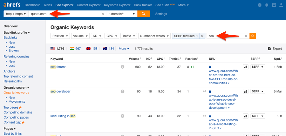The height and width of the screenshot is (136, 286).
Task: Open Top pages in sidebar
Action: tap(11, 107)
